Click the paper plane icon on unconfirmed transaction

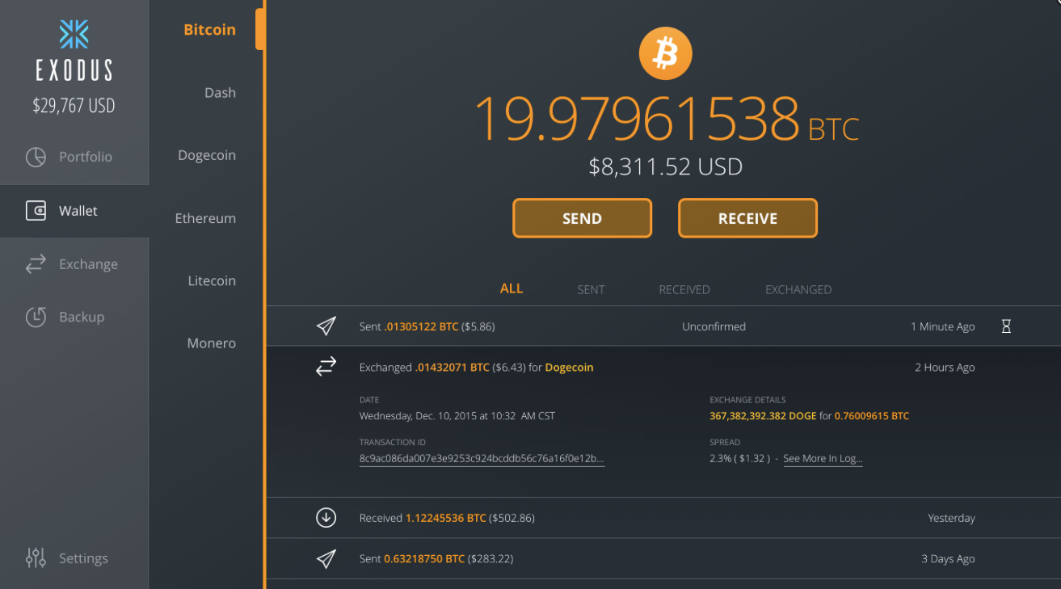tap(326, 326)
